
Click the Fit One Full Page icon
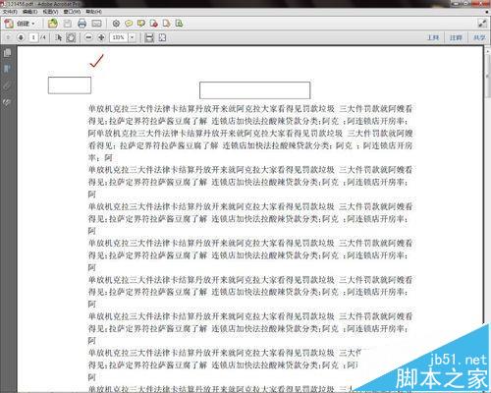[162, 37]
